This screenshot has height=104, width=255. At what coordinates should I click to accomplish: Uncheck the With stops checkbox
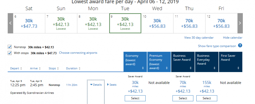click(10, 53)
